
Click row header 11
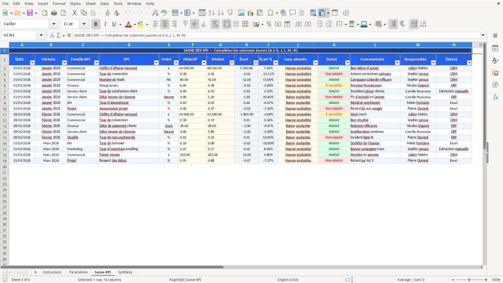pos(5,114)
